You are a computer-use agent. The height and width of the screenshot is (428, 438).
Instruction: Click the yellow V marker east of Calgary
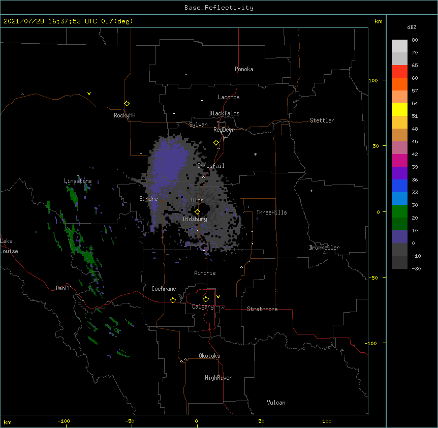pyautogui.click(x=218, y=297)
